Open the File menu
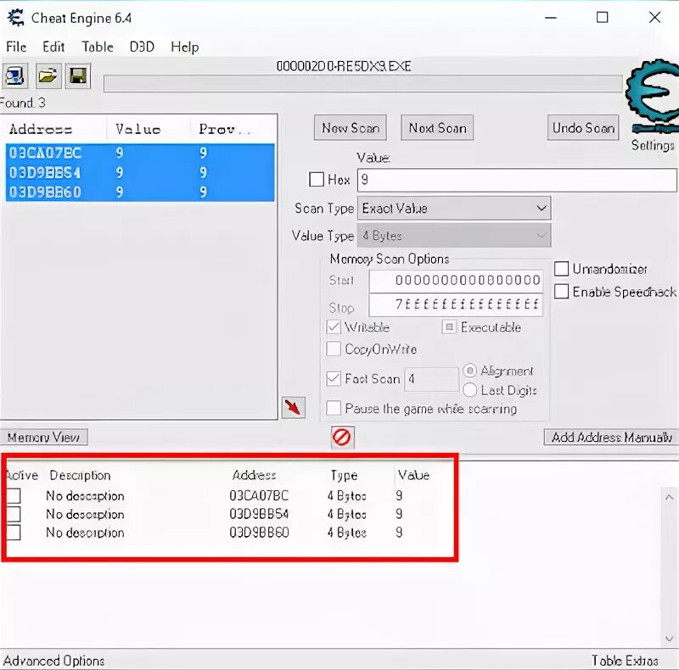The height and width of the screenshot is (670, 679). coord(16,47)
